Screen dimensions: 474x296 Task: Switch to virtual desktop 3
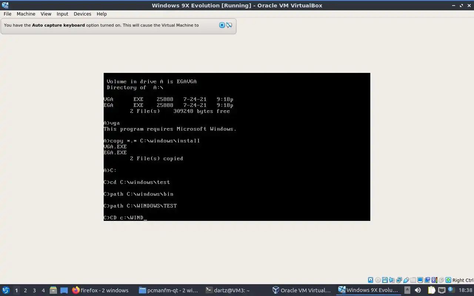coord(34,290)
